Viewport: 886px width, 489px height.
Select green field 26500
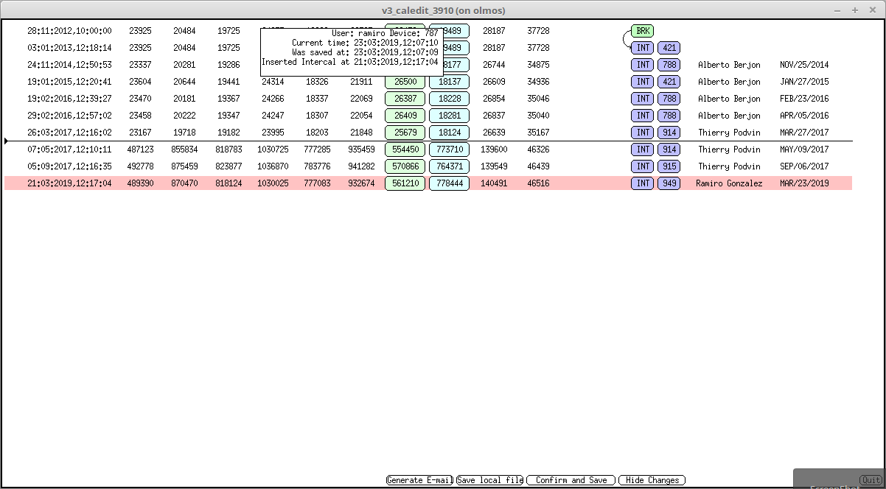pyautogui.click(x=405, y=82)
